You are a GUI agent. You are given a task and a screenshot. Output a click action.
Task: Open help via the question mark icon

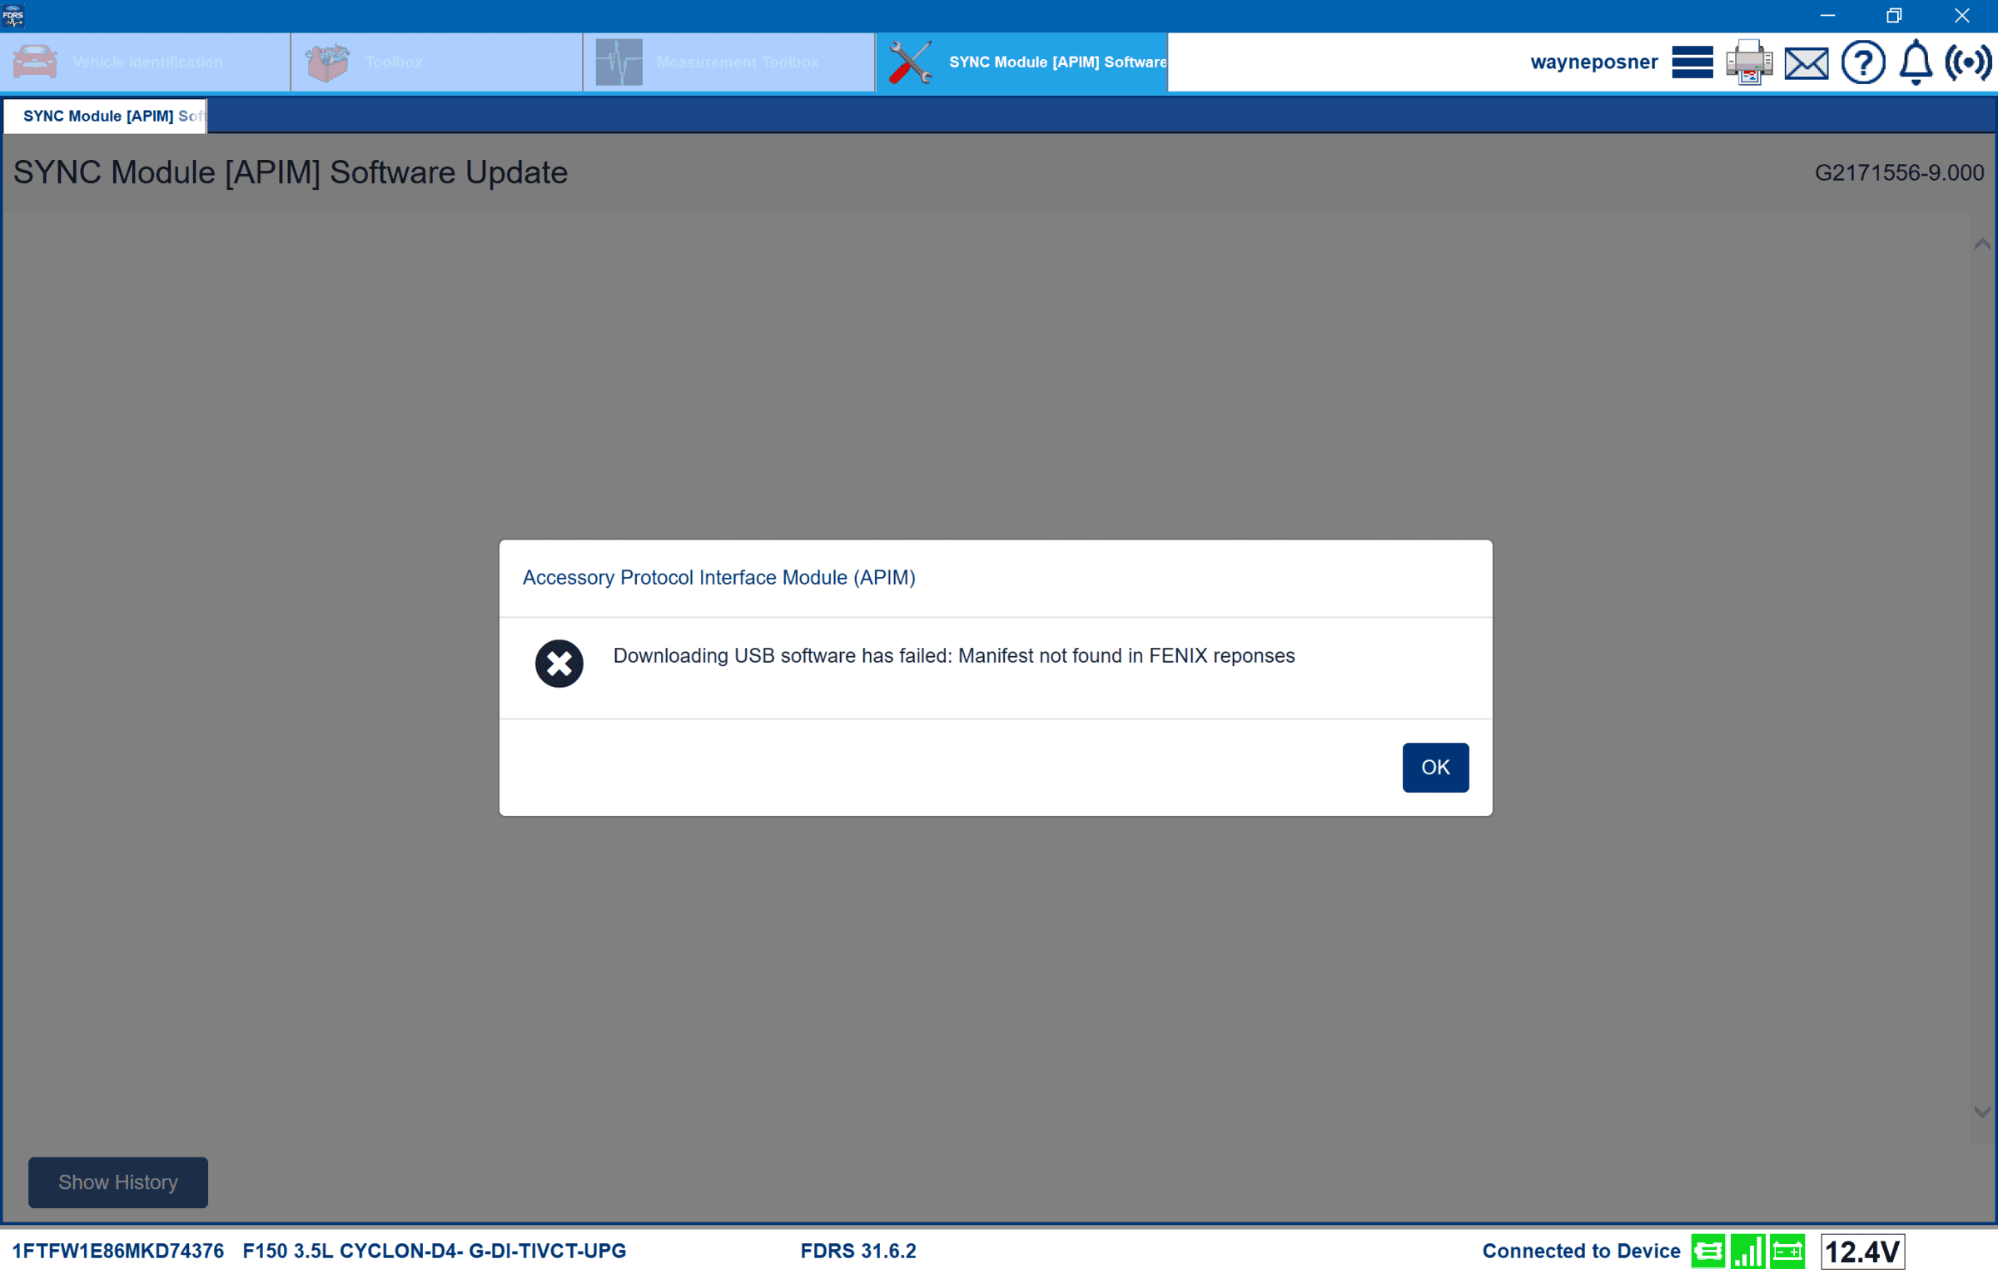coord(1862,62)
